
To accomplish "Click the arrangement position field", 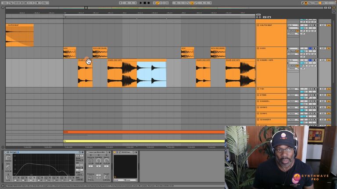I will [129, 3].
